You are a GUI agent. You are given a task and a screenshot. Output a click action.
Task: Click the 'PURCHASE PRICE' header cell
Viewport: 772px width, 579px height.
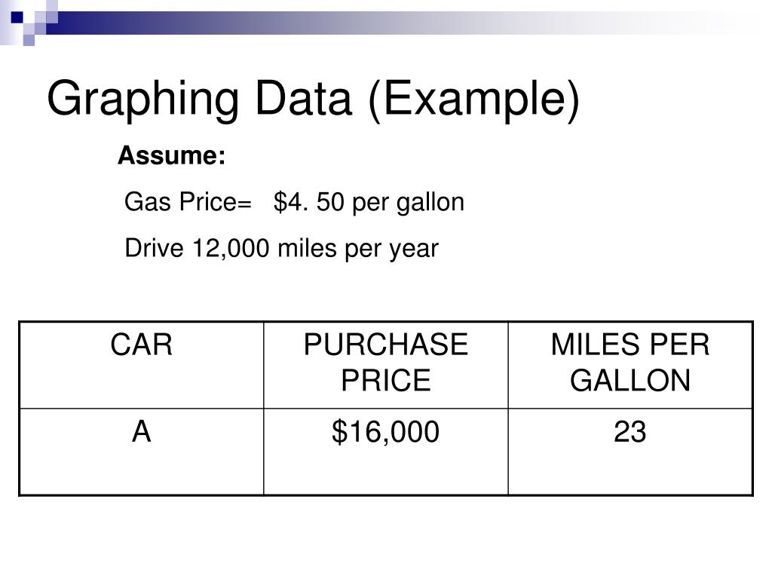tap(385, 366)
